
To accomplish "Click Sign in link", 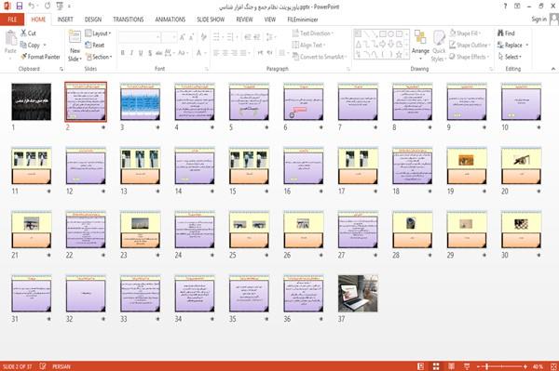I will pos(539,20).
